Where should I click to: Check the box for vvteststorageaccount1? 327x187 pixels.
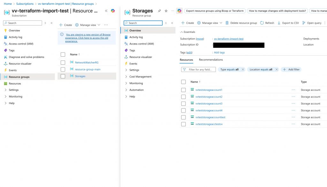point(183,90)
